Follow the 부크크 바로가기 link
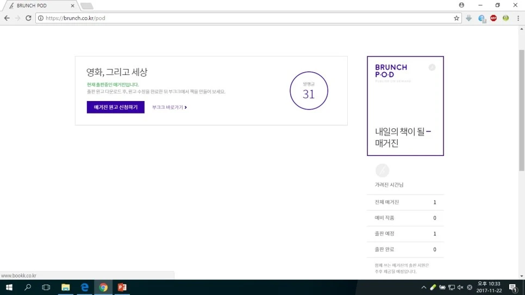525x295 pixels. pyautogui.click(x=170, y=107)
